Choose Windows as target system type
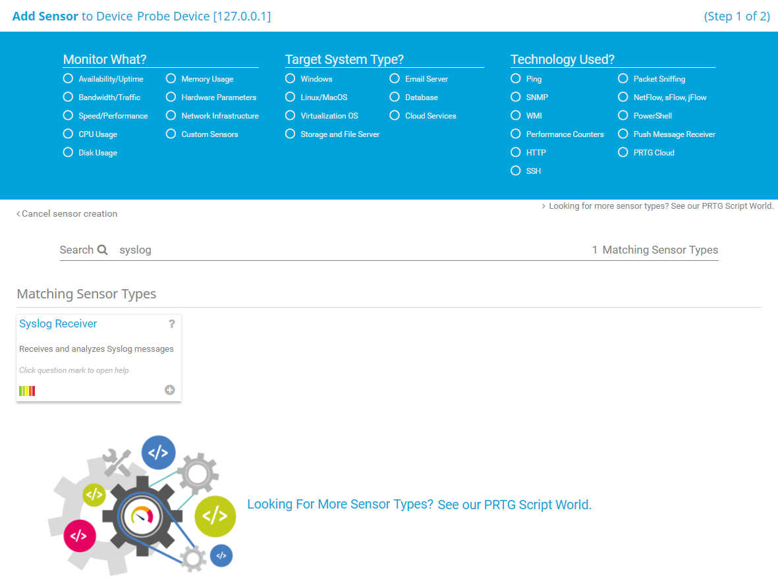 (290, 78)
